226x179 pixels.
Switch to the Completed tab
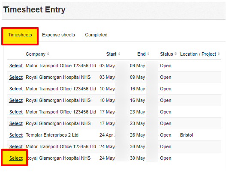pos(96,35)
